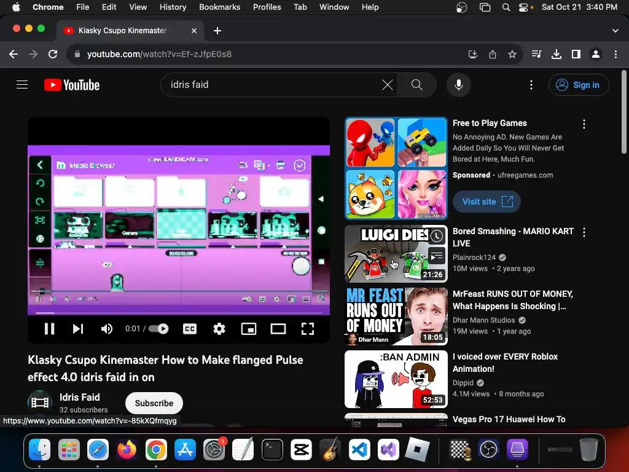The image size is (629, 472).
Task: Open Visual Studio Code from the dock
Action: point(359,449)
